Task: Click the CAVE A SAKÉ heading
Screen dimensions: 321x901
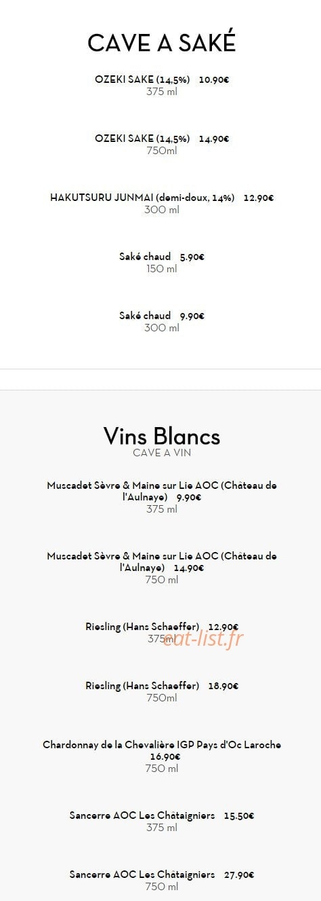Action: coord(161,43)
